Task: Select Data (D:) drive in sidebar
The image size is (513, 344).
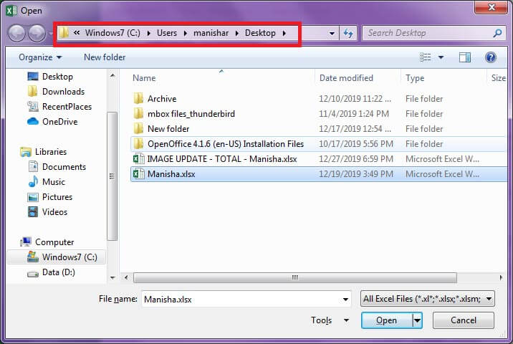Action: tap(58, 272)
